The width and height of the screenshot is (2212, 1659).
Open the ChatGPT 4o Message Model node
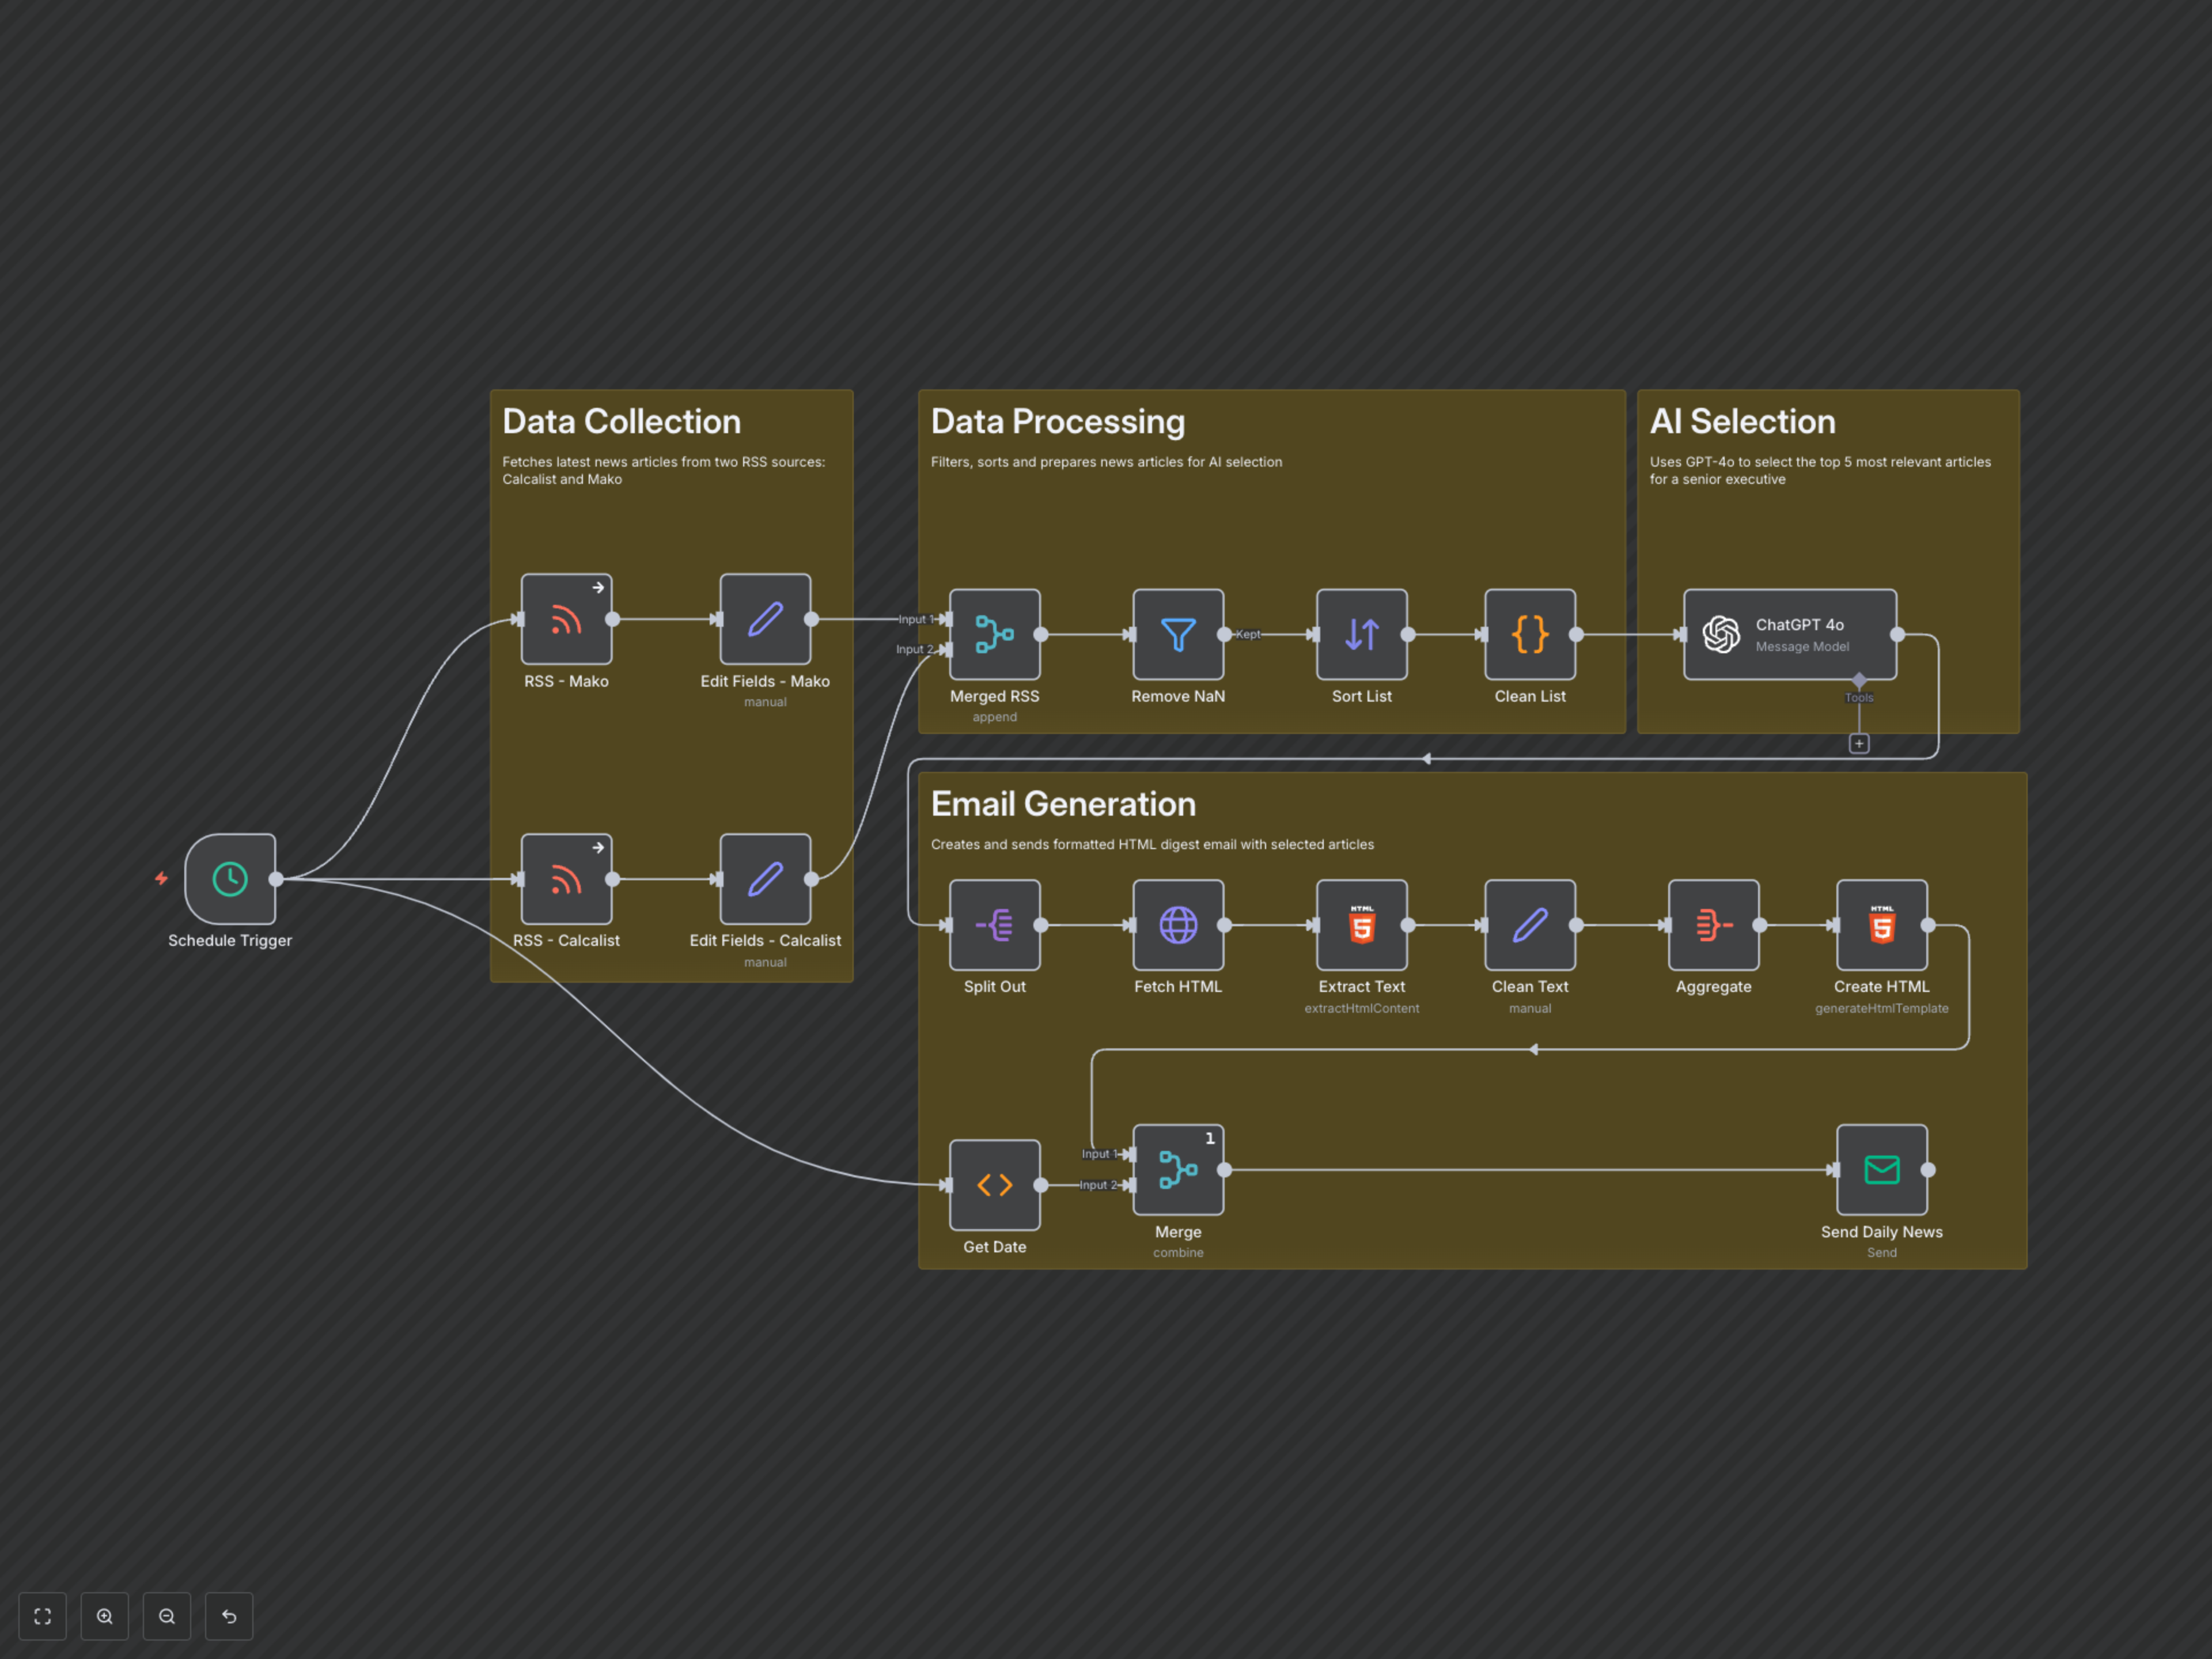[x=1789, y=634]
